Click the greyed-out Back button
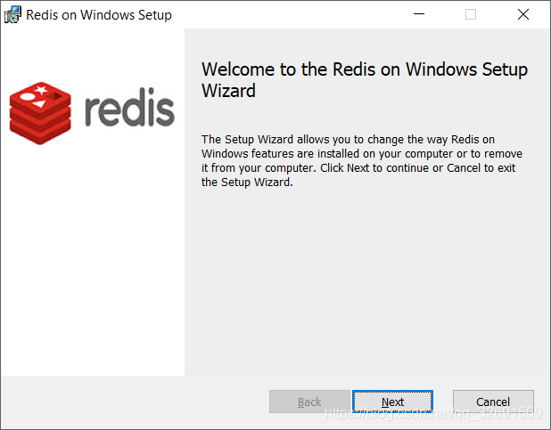This screenshot has width=551, height=430. pos(309,402)
